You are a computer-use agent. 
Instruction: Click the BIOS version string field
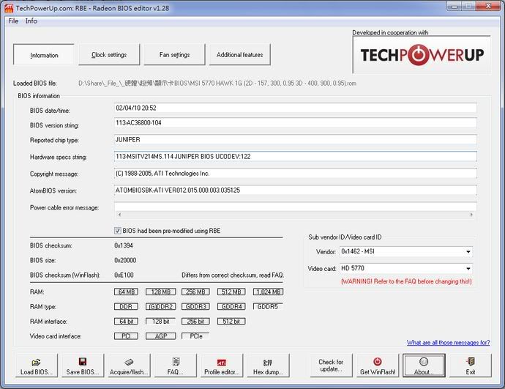coord(296,123)
